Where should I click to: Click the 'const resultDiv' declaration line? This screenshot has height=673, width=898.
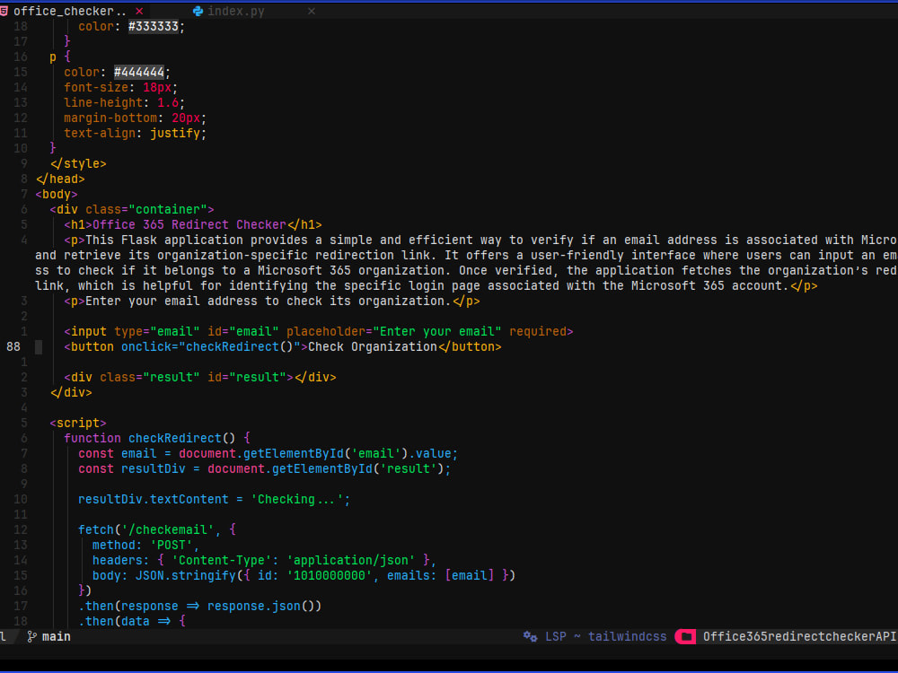pos(265,468)
